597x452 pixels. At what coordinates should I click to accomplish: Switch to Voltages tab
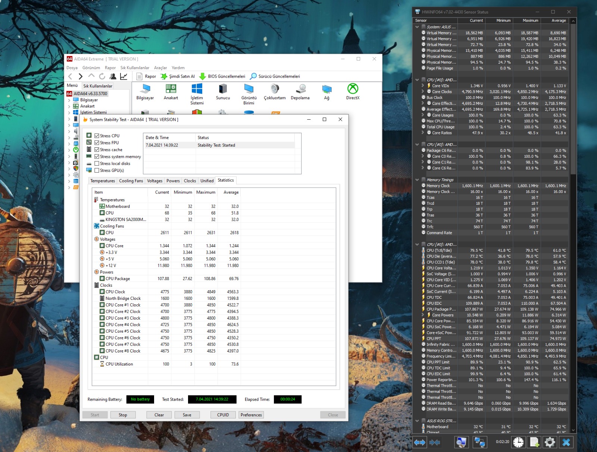(154, 181)
